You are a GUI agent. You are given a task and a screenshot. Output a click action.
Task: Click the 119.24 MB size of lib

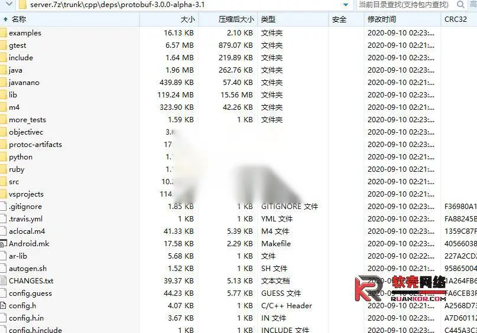click(176, 95)
